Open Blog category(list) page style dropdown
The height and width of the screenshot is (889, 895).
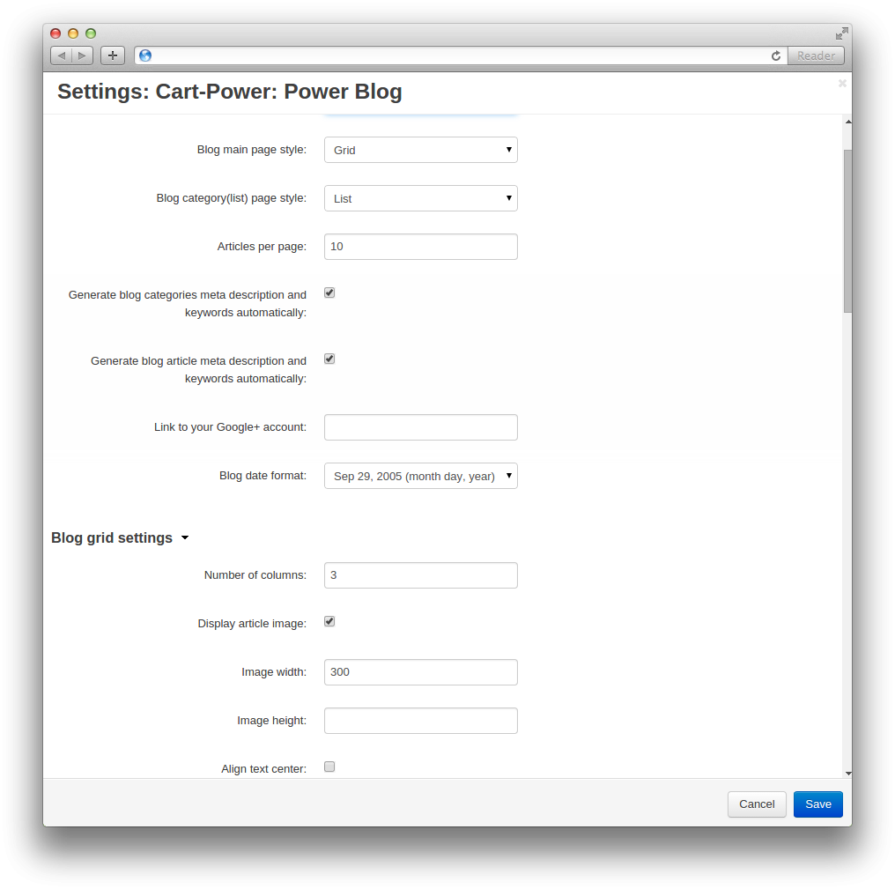(x=421, y=198)
